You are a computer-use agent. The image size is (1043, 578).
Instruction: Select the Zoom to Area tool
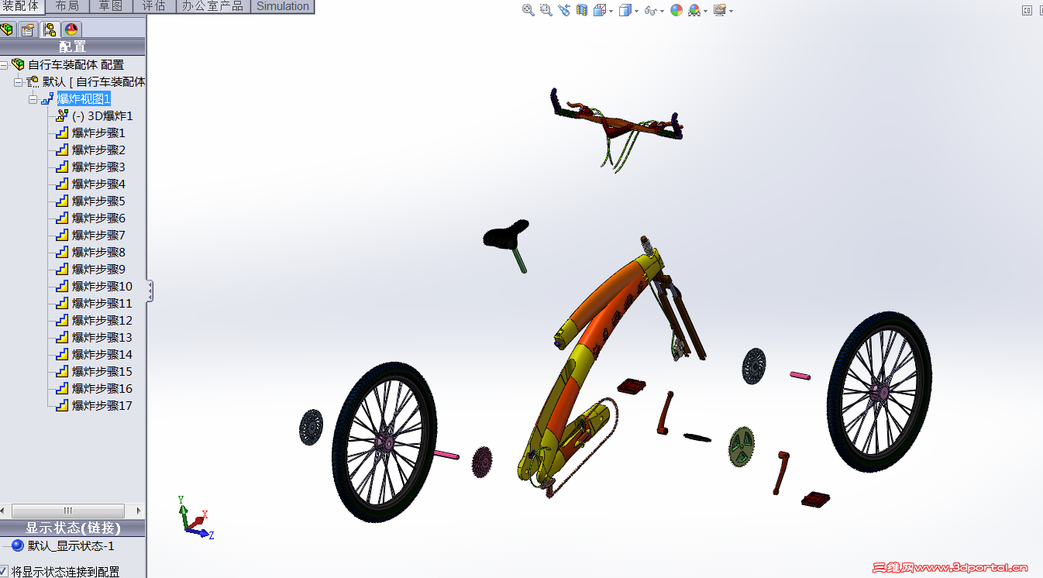(546, 9)
